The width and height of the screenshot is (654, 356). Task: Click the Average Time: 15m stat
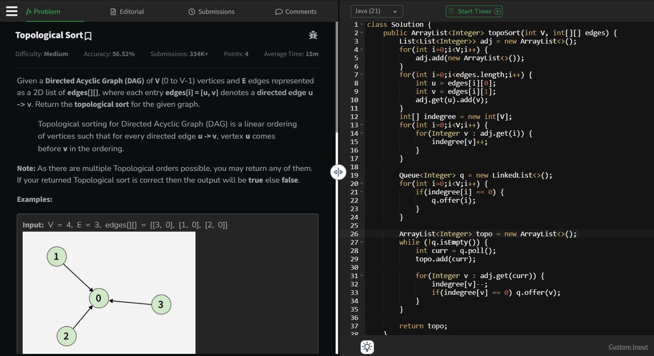pos(291,54)
